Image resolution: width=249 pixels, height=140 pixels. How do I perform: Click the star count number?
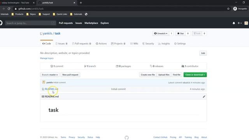click(x=188, y=33)
